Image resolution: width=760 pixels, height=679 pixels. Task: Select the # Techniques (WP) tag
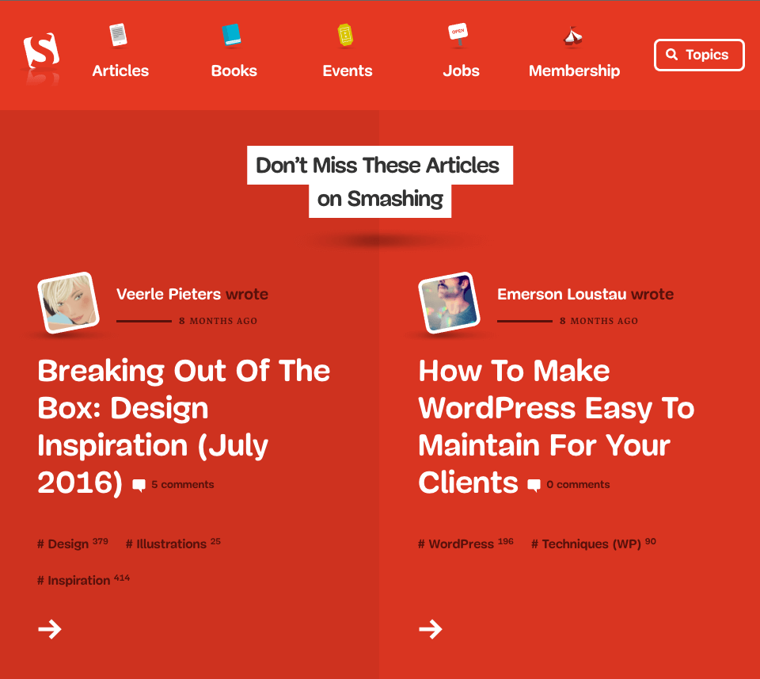tap(591, 544)
